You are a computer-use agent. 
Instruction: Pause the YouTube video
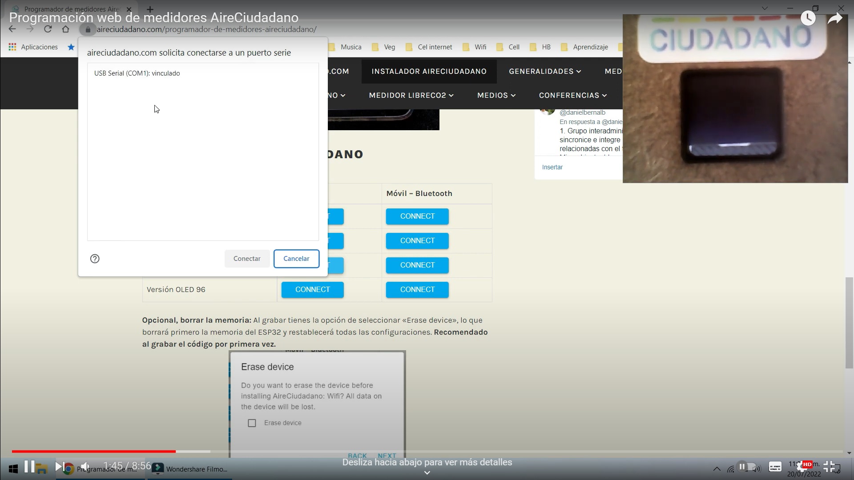29,466
